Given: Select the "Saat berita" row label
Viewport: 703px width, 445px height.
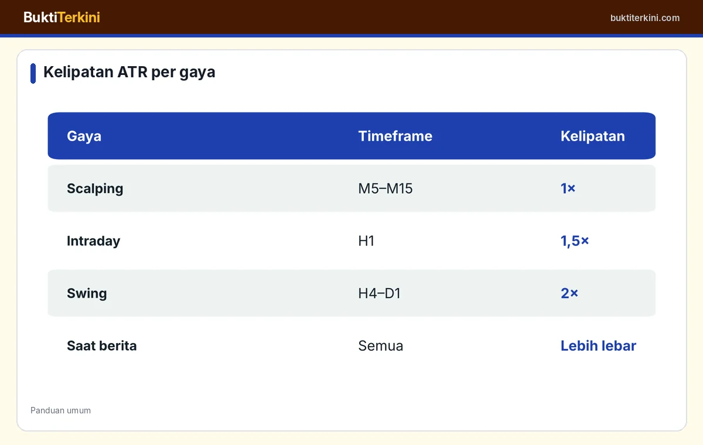Looking at the screenshot, I should click(102, 345).
